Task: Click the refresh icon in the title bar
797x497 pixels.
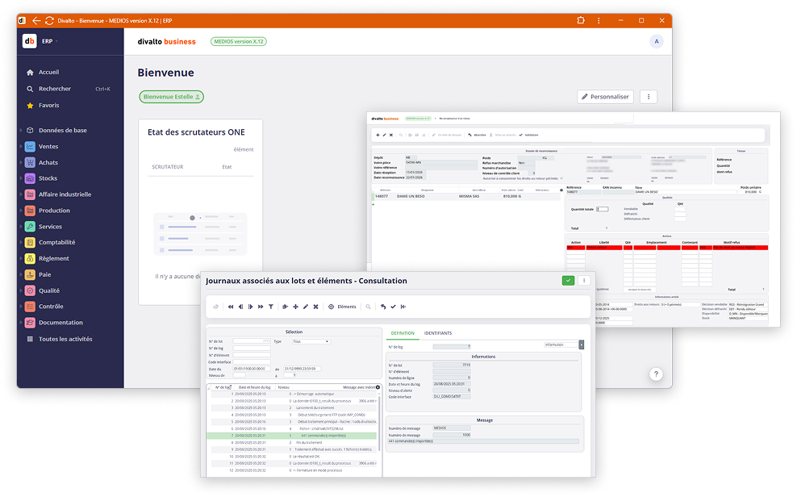Action: [50, 20]
